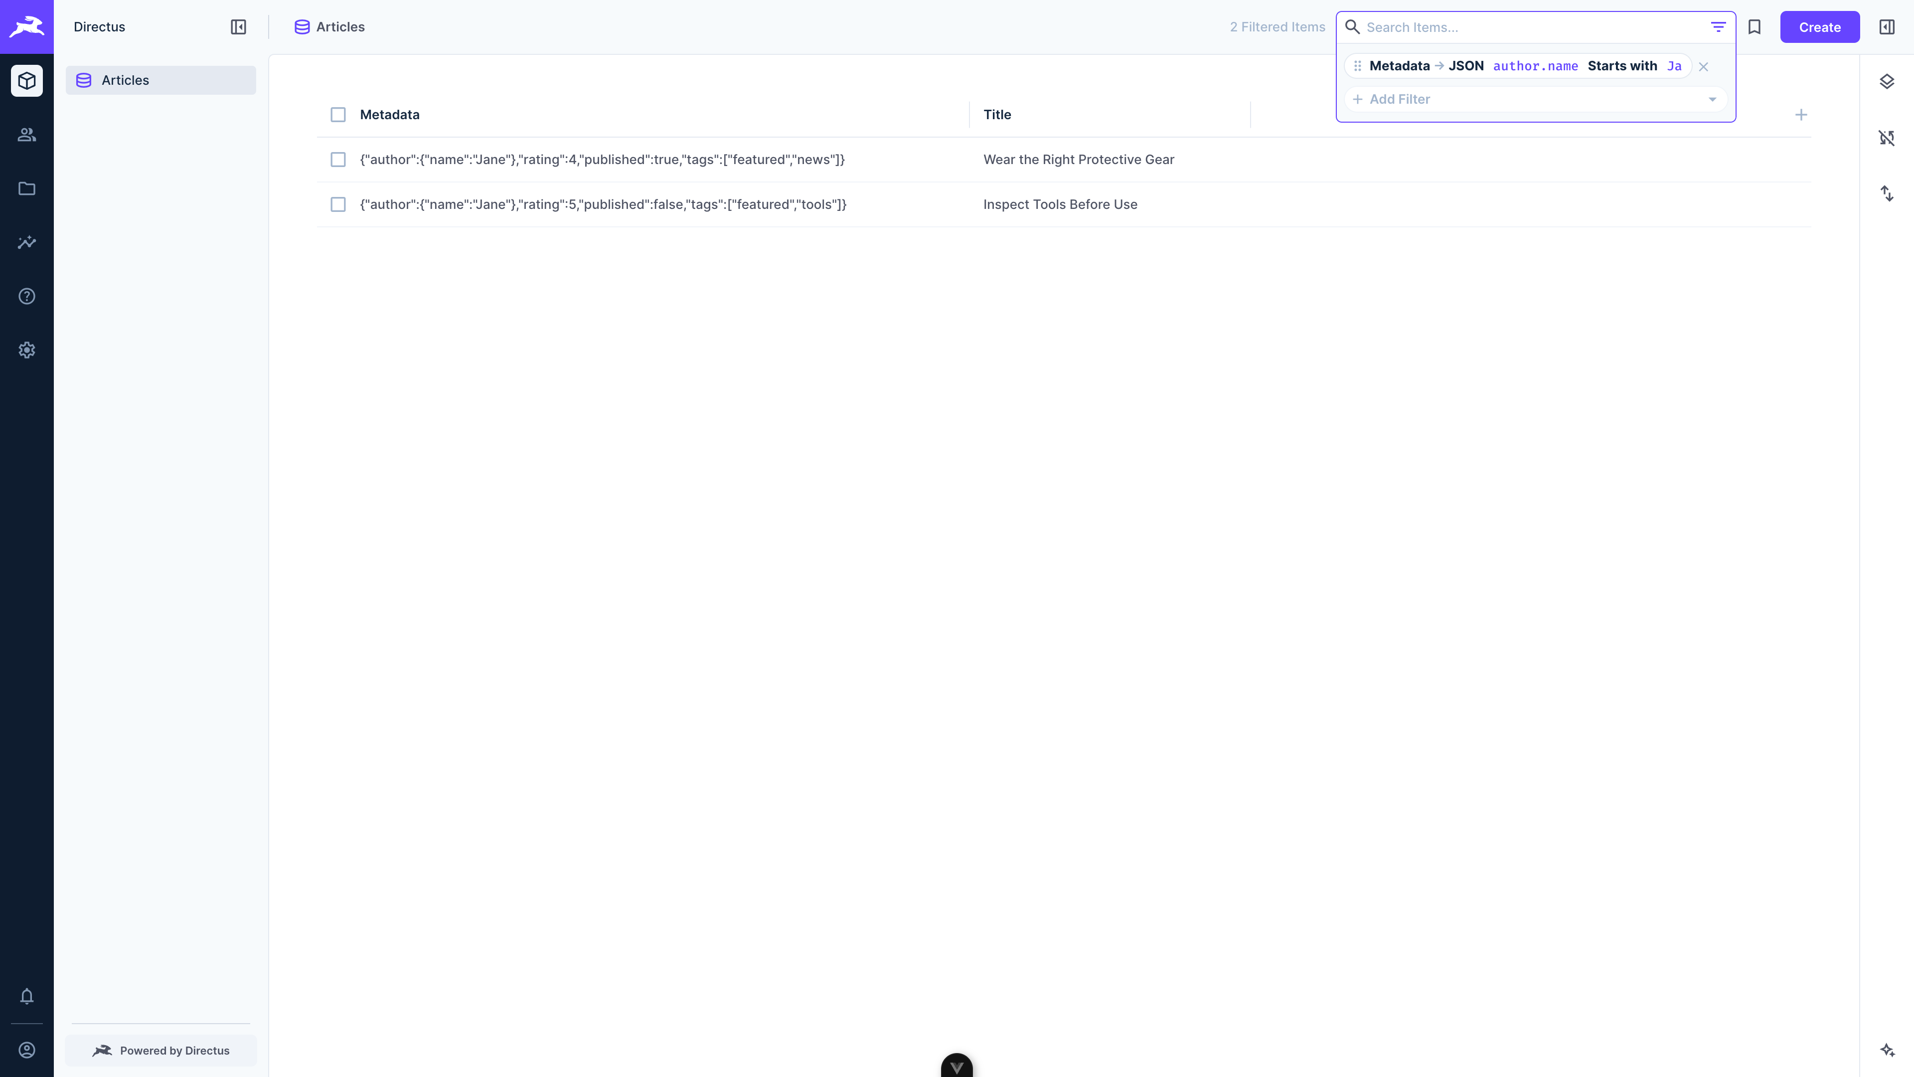
Task: Open the Metadata column header menu
Action: (389, 115)
